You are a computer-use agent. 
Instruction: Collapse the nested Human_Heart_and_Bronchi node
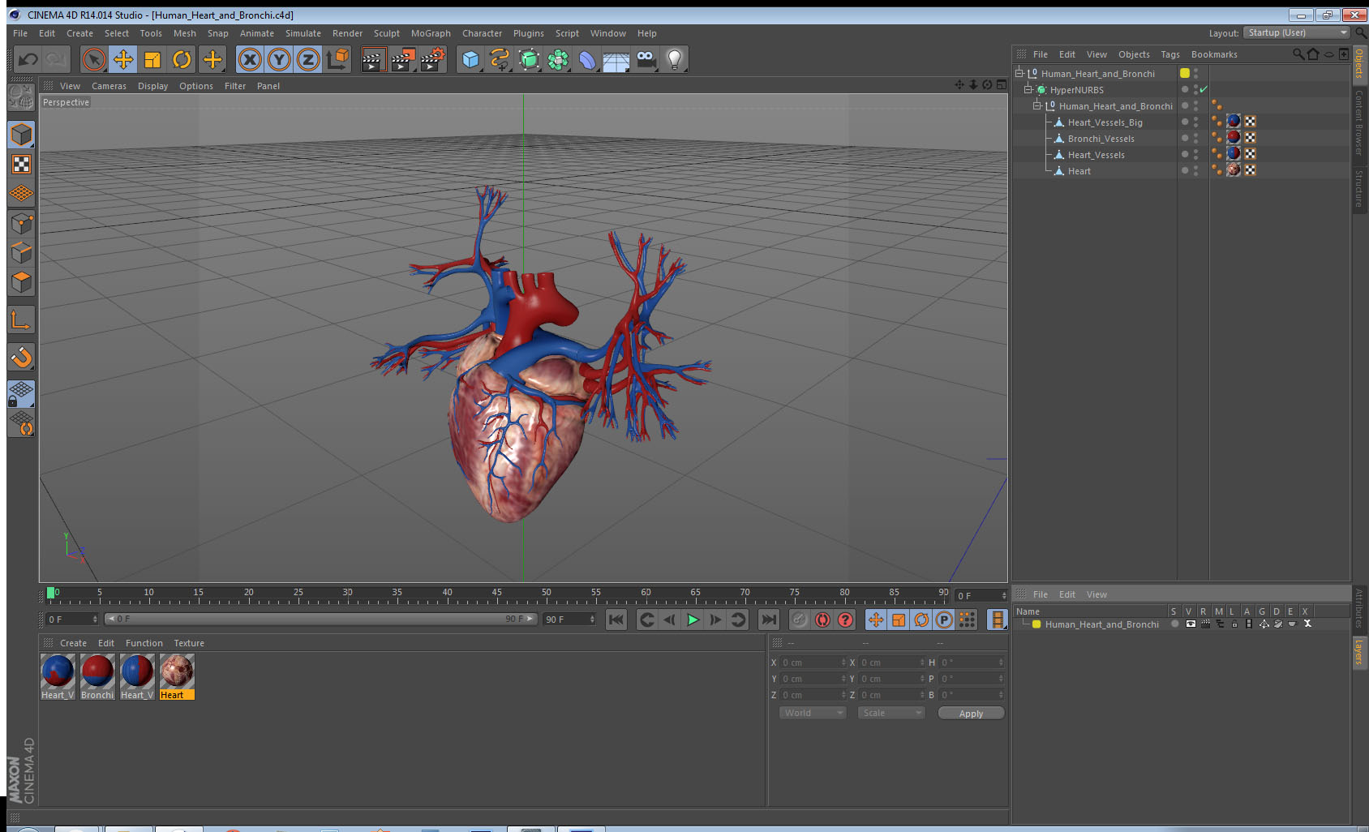click(x=1036, y=105)
